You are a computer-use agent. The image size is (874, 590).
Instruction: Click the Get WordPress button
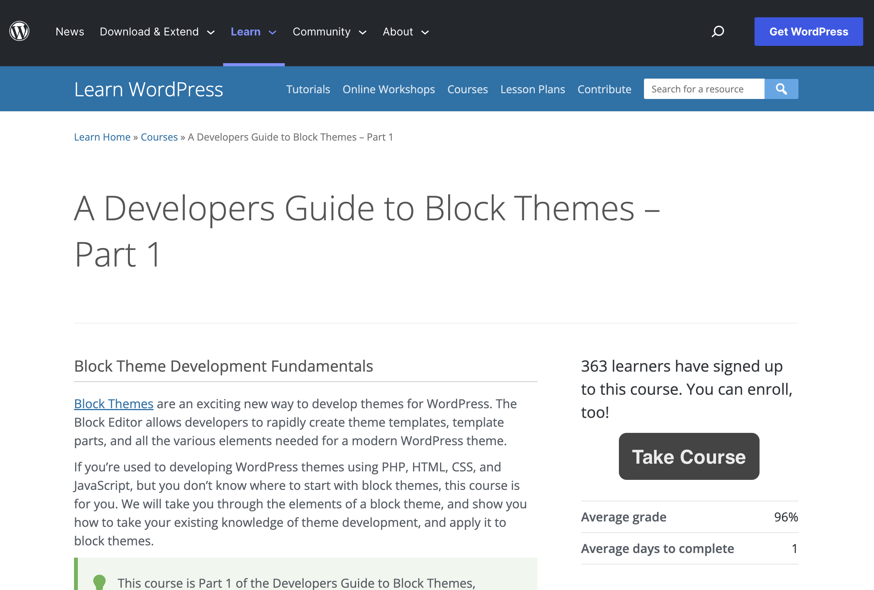[808, 31]
